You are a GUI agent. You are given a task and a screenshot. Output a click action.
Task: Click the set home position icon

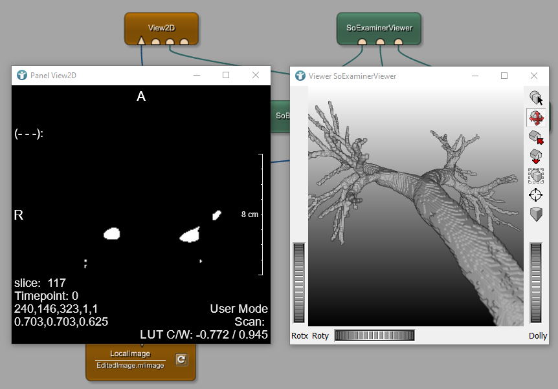[x=536, y=156]
